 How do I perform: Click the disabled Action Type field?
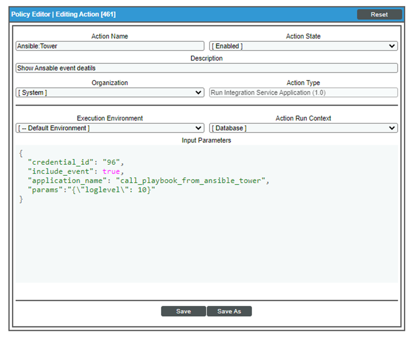point(304,92)
